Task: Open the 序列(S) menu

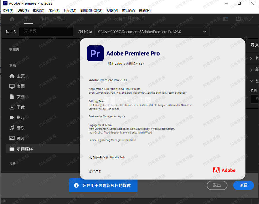Action: pos(54,11)
